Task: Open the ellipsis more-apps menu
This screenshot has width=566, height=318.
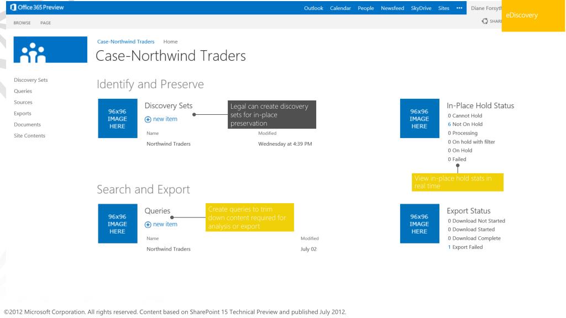Action: tap(459, 8)
